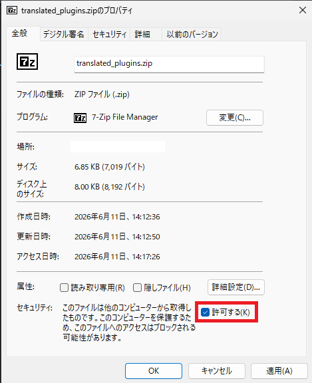Close the properties dialog window
The height and width of the screenshot is (383, 312).
[x=303, y=10]
